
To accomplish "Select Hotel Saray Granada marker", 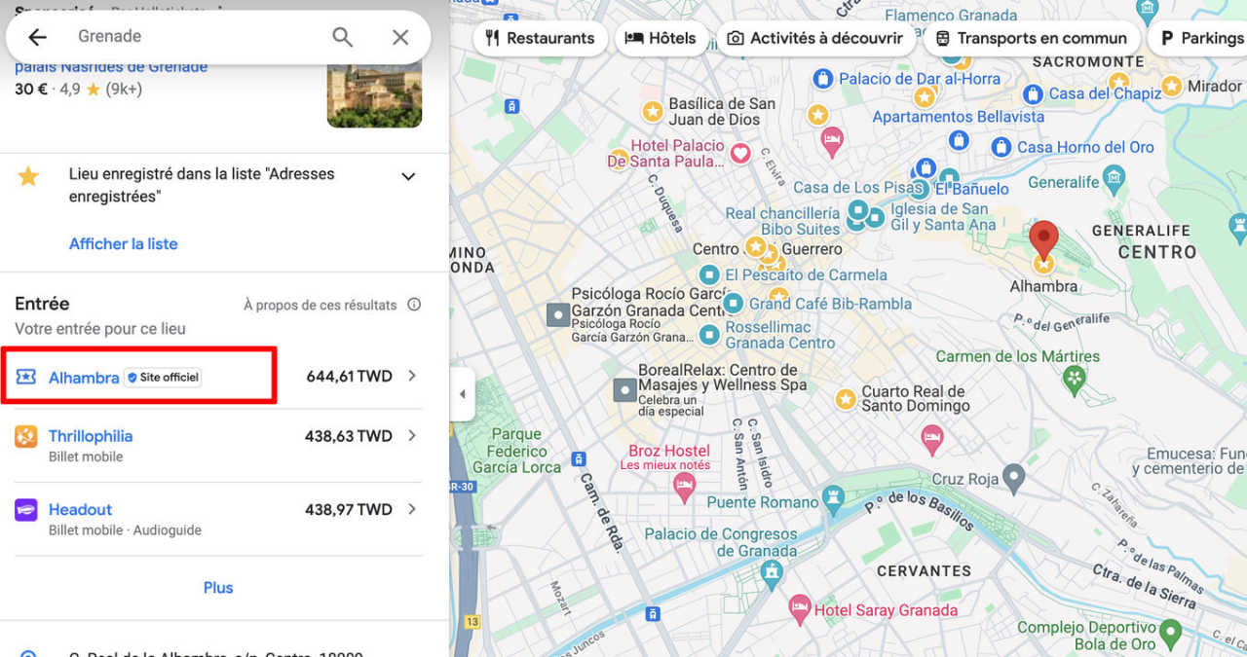I will 800,607.
